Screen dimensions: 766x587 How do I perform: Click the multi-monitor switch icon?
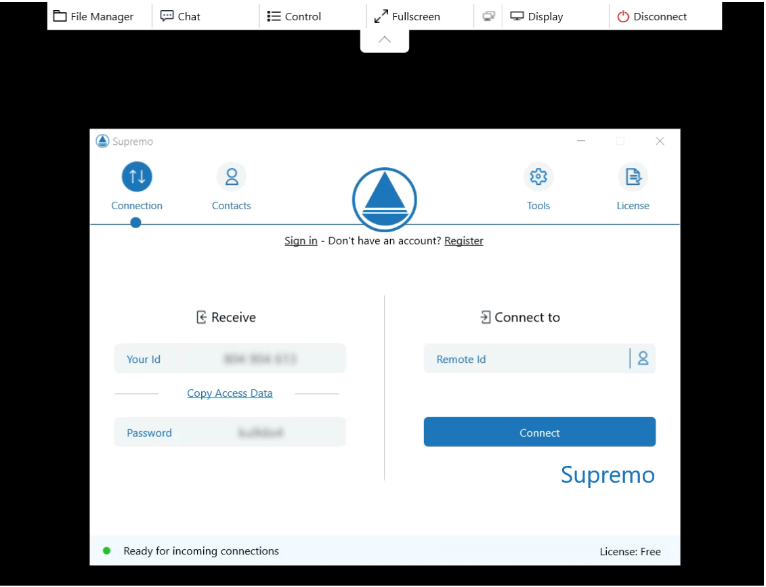coord(488,16)
